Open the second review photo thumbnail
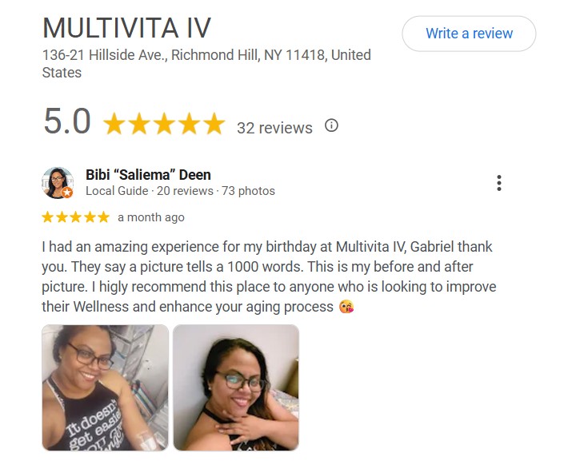 pyautogui.click(x=236, y=387)
